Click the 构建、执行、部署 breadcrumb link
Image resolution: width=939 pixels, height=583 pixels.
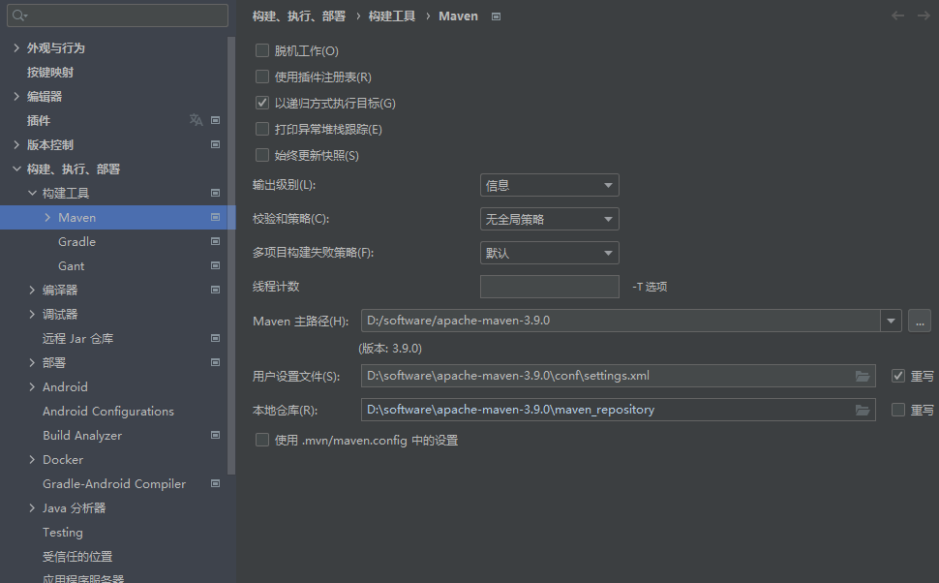299,16
